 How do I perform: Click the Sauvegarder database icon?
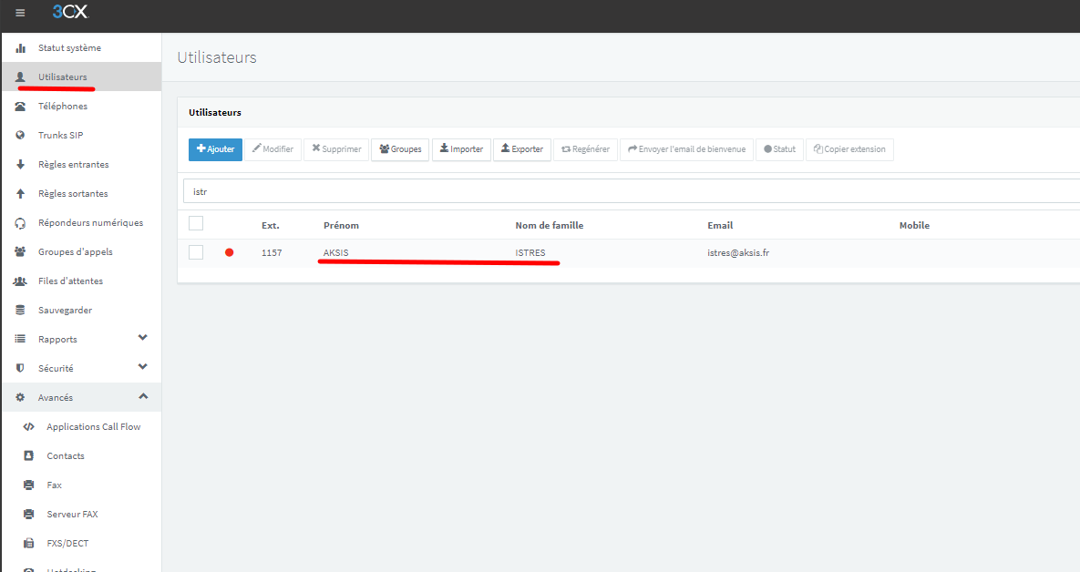coord(21,311)
